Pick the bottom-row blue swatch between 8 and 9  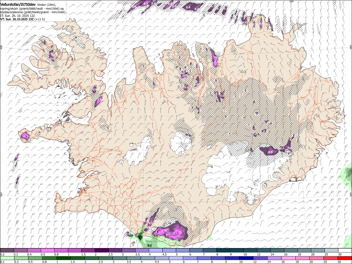point(218,258)
